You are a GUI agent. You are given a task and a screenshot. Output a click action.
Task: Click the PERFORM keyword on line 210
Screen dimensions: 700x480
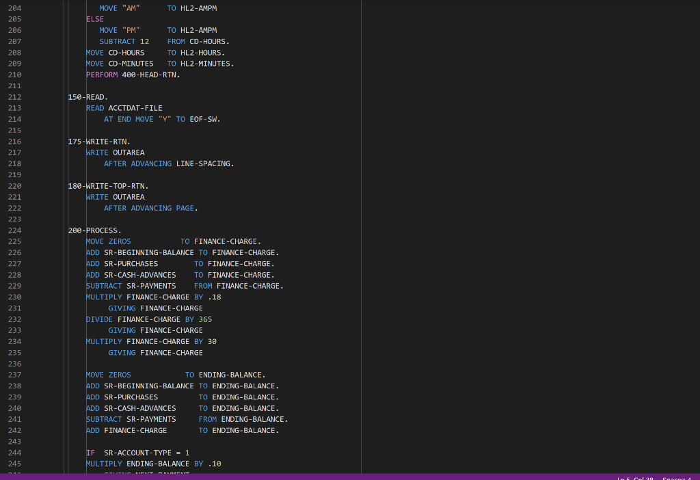coord(101,75)
